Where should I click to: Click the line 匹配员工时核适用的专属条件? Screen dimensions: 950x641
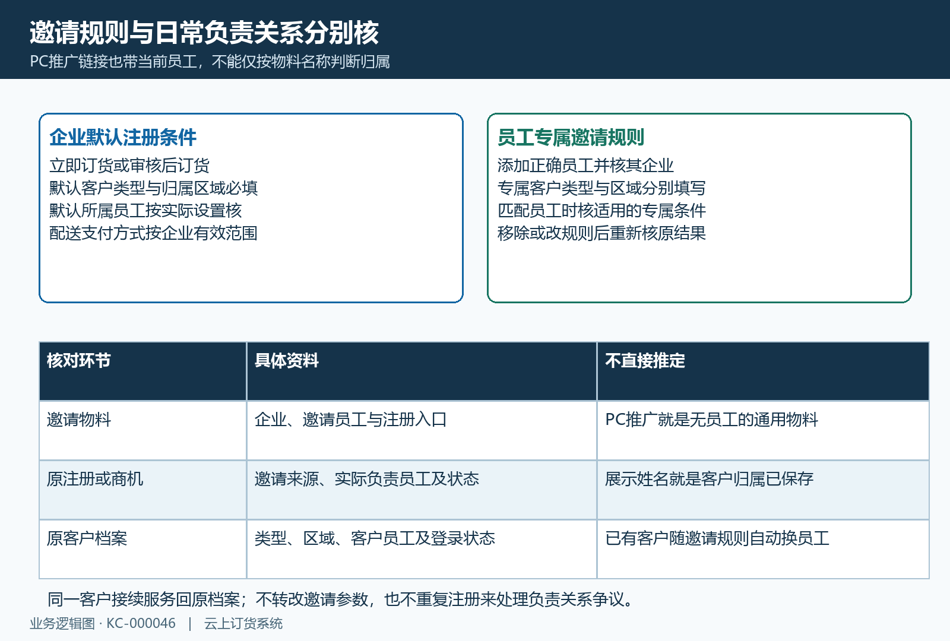point(601,211)
